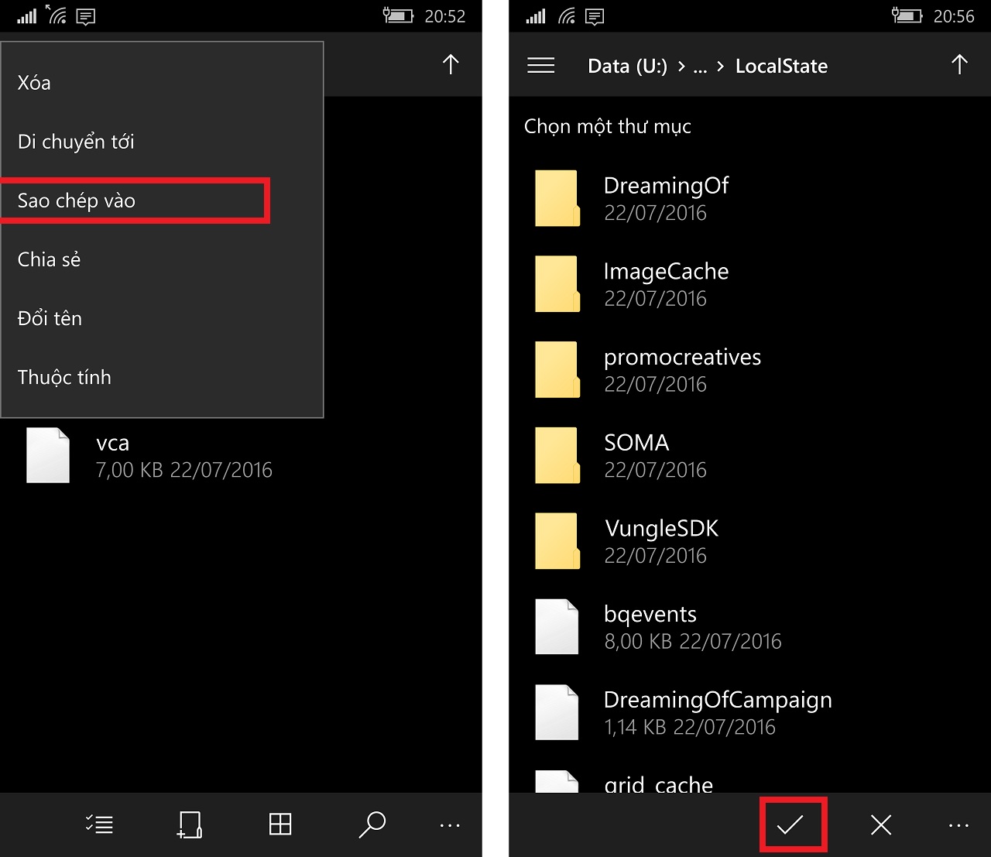The height and width of the screenshot is (857, 991).
Task: Confirm folder selection with the checkmark
Action: pyautogui.click(x=790, y=825)
